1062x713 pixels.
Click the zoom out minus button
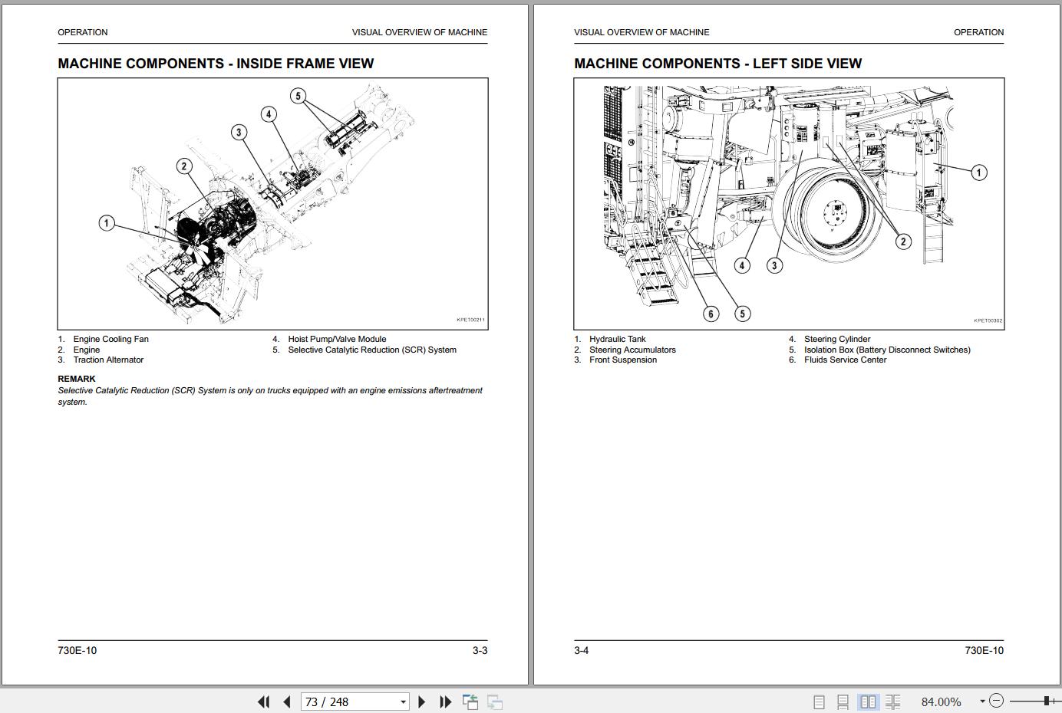tap(996, 701)
